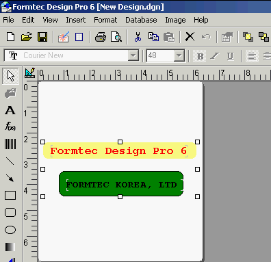This screenshot has height=262, width=271.
Task: Click the top-left selection handle
Action: (42, 142)
